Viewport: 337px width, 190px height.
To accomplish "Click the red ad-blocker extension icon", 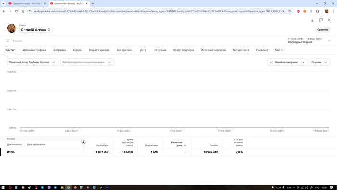I will coord(298,11).
